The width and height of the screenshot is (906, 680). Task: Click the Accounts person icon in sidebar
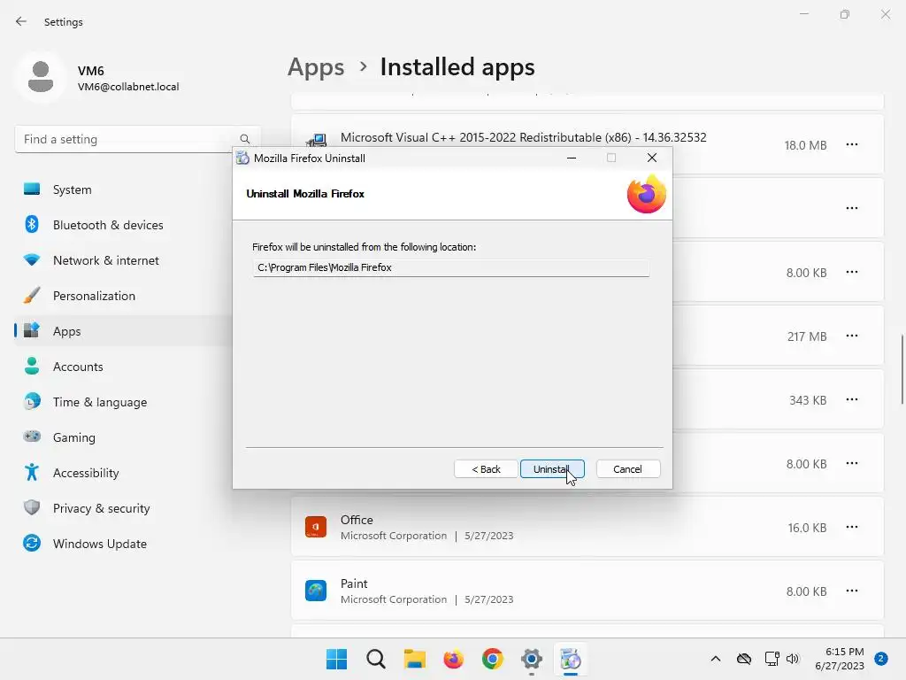coord(32,366)
